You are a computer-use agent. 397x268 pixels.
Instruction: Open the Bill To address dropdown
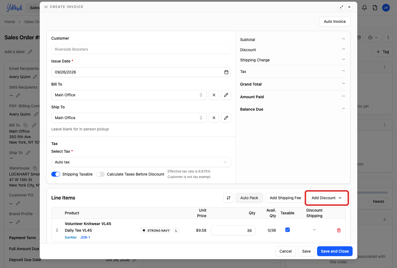[129, 95]
